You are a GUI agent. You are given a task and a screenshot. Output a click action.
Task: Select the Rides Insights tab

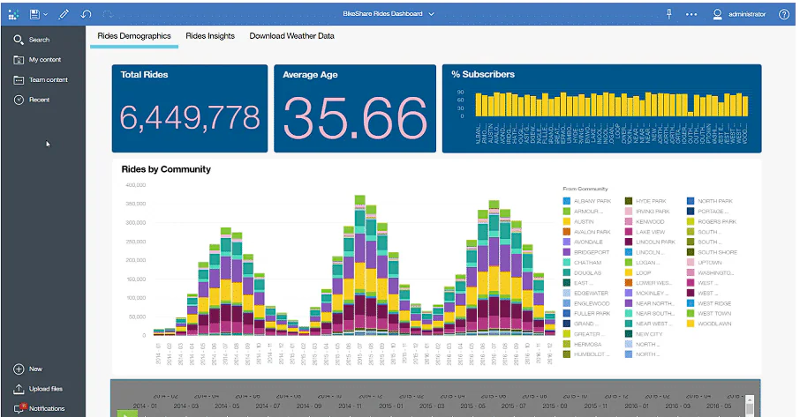click(x=209, y=36)
